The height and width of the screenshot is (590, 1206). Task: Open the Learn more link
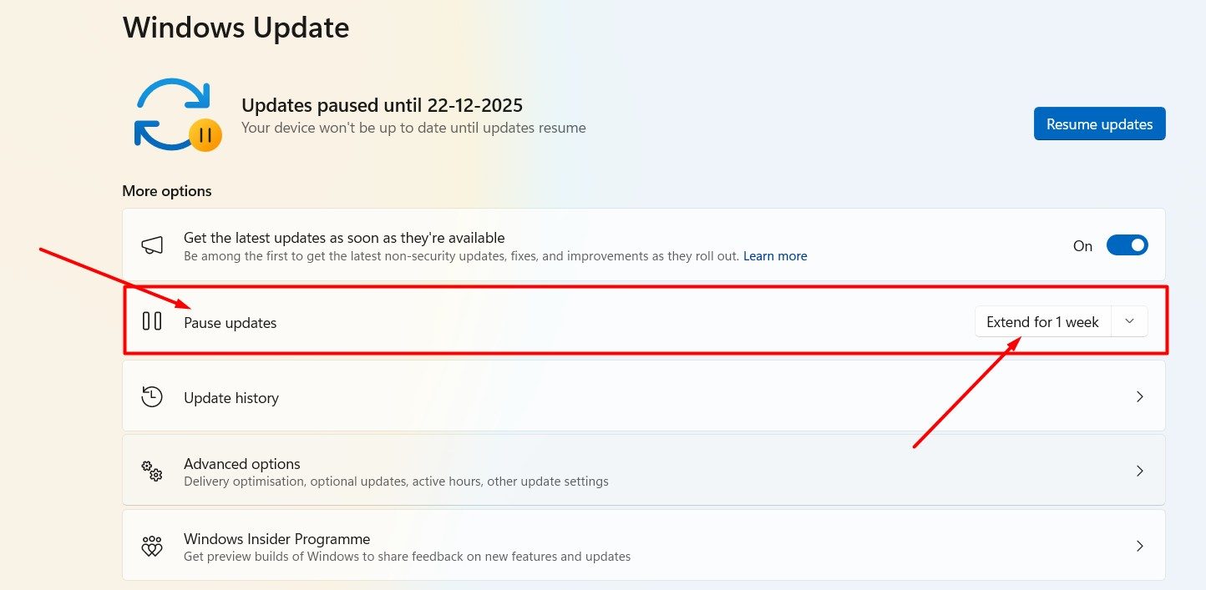(775, 256)
